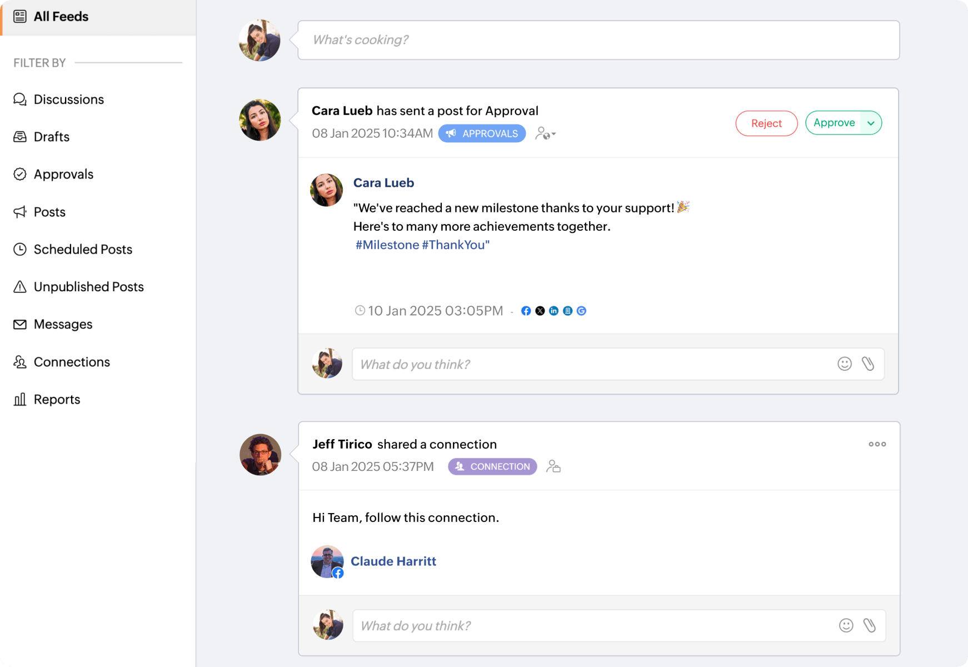Click the Facebook icon under scheduled post

[526, 311]
